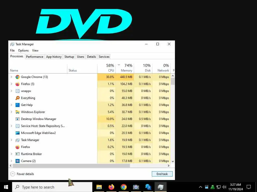Image resolution: width=257 pixels, height=192 pixels.
Task: Click the scroll right arrow at bottom
Action: [x=168, y=165]
